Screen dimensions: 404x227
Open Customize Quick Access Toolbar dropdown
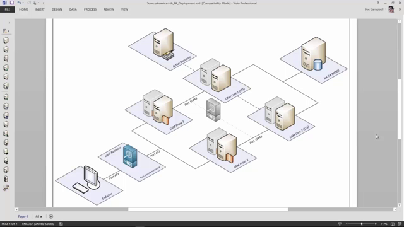(44, 3)
